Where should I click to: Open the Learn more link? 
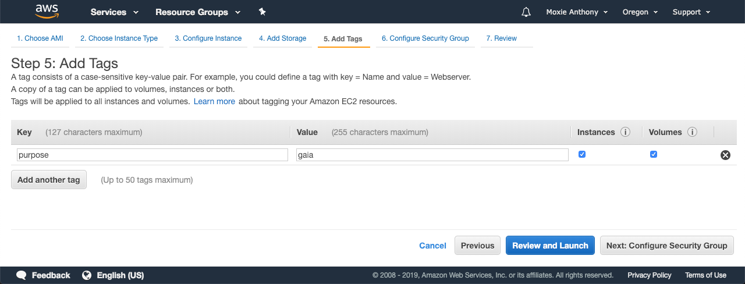[x=214, y=101]
